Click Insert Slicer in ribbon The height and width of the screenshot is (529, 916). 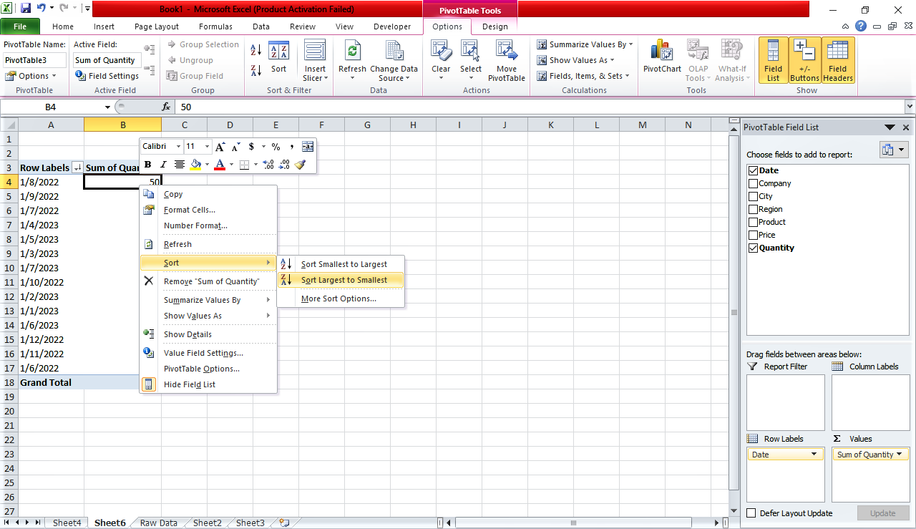314,61
